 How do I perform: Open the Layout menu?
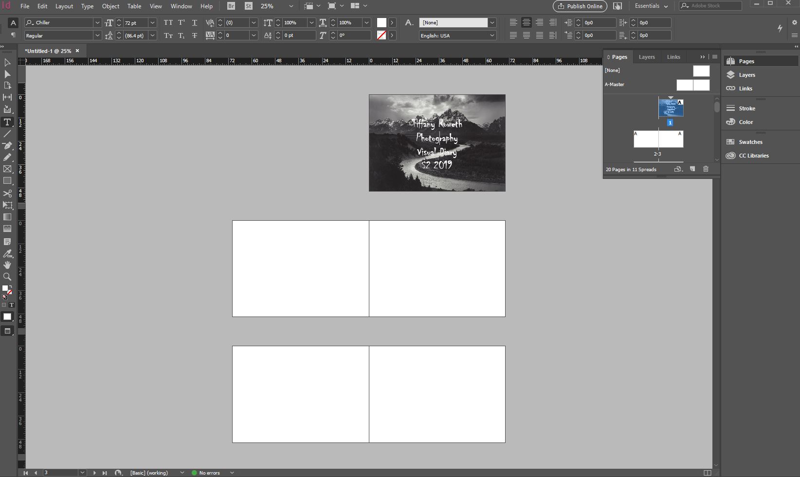(64, 6)
